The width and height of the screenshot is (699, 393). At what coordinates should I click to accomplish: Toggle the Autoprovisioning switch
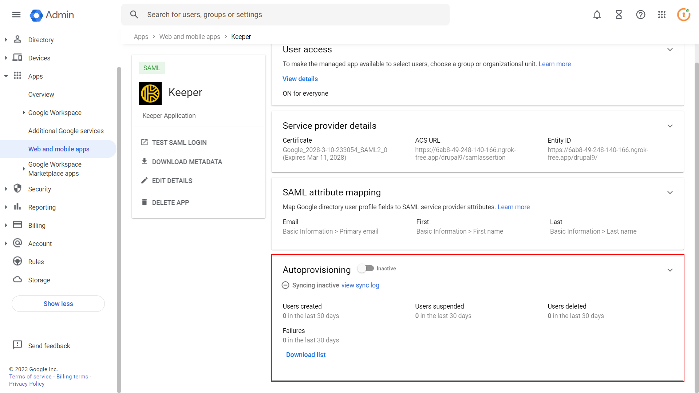(x=366, y=269)
